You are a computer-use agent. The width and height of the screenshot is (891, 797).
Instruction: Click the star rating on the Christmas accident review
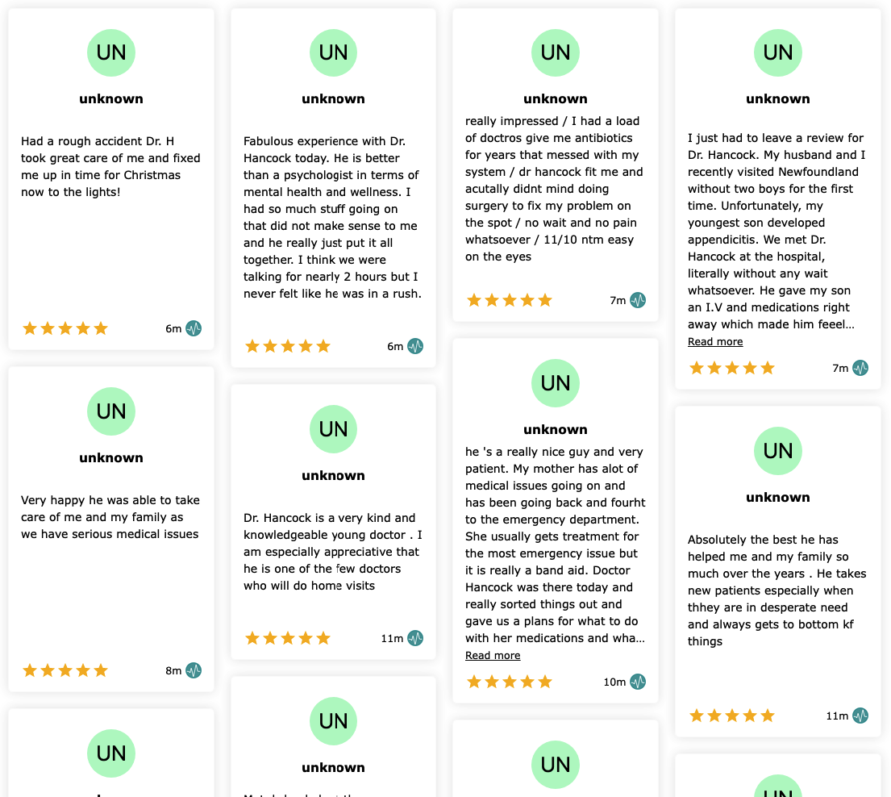65,328
